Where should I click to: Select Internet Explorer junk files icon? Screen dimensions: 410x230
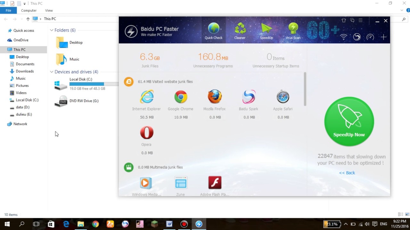(x=147, y=97)
